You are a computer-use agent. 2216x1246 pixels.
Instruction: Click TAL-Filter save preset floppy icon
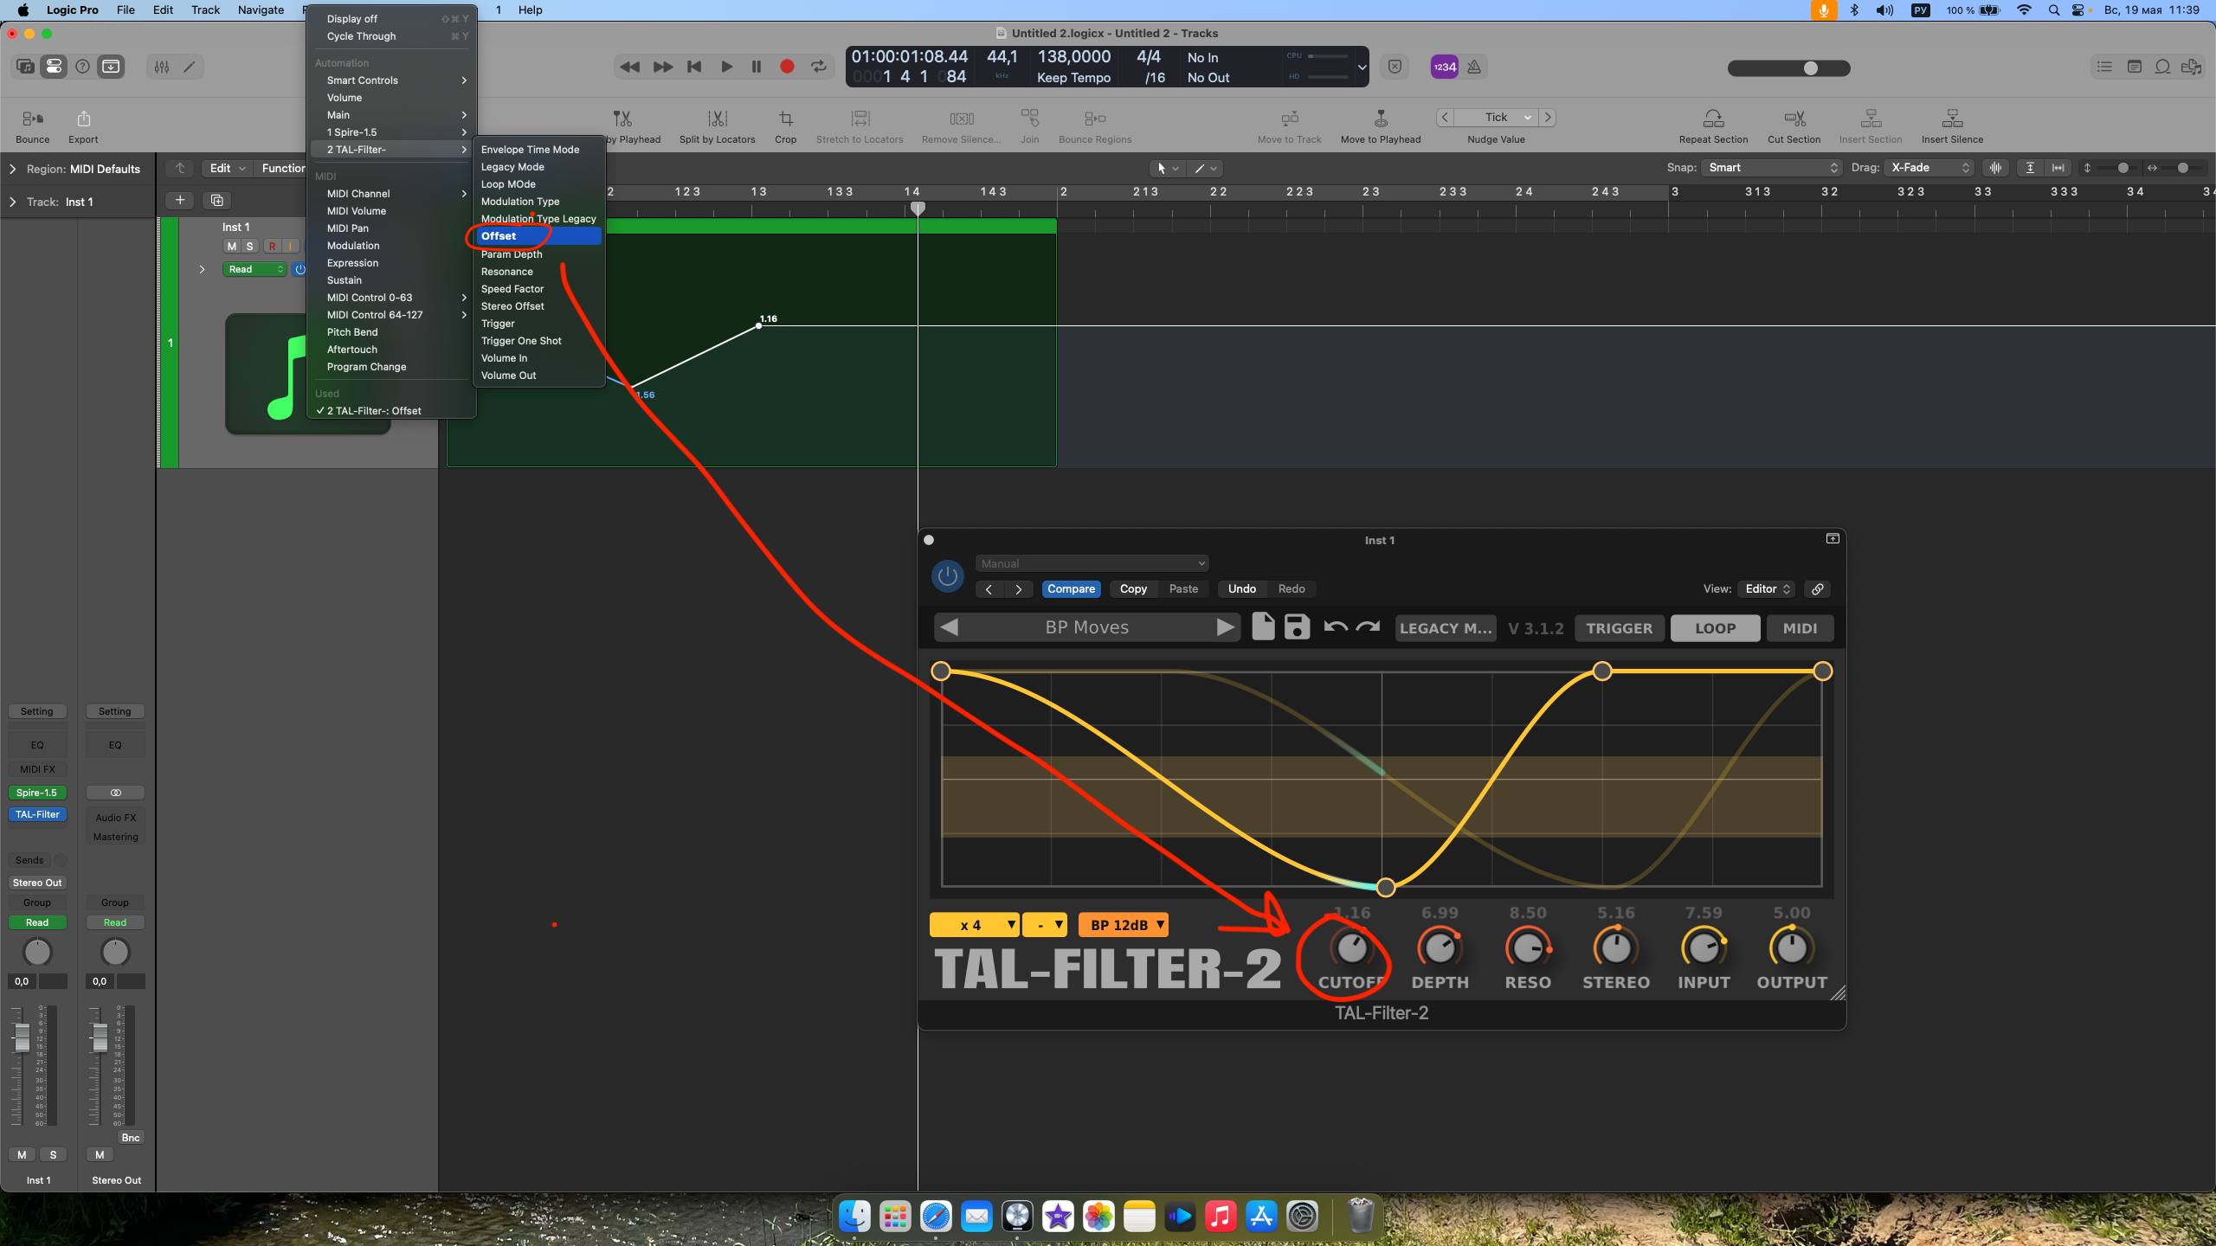[1297, 626]
